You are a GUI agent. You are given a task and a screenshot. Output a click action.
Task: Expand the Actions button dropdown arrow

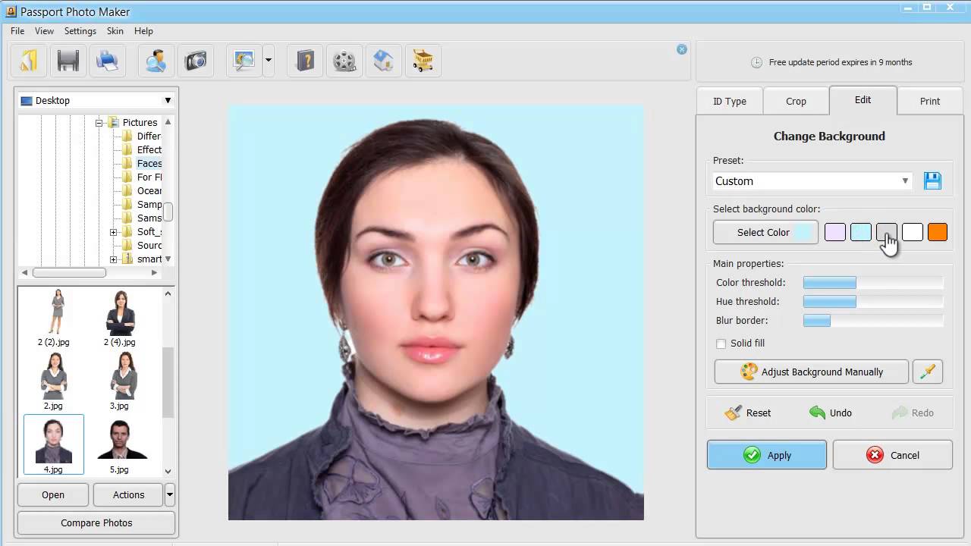[x=170, y=494]
